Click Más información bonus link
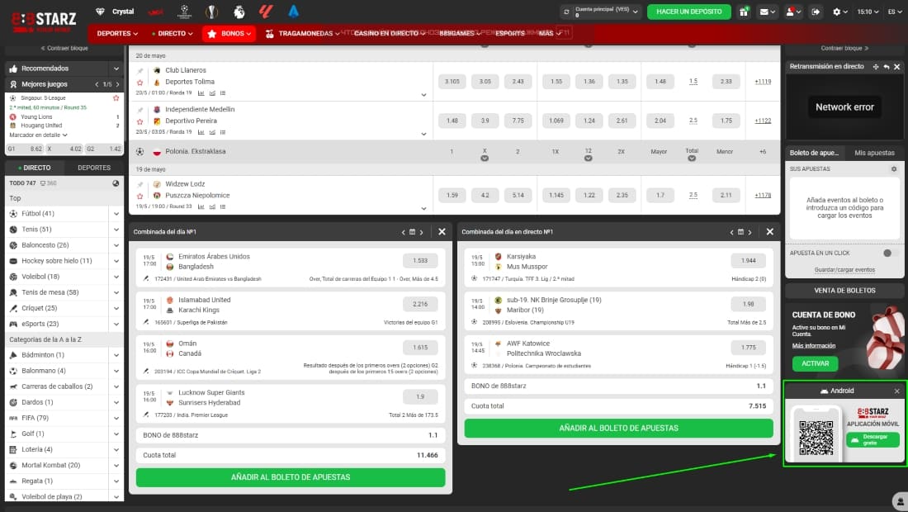 coord(814,346)
